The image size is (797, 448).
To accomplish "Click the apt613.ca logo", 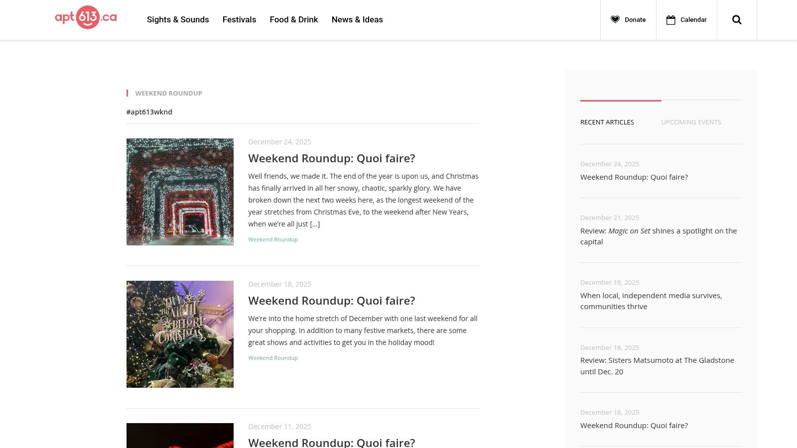I will pos(85,18).
